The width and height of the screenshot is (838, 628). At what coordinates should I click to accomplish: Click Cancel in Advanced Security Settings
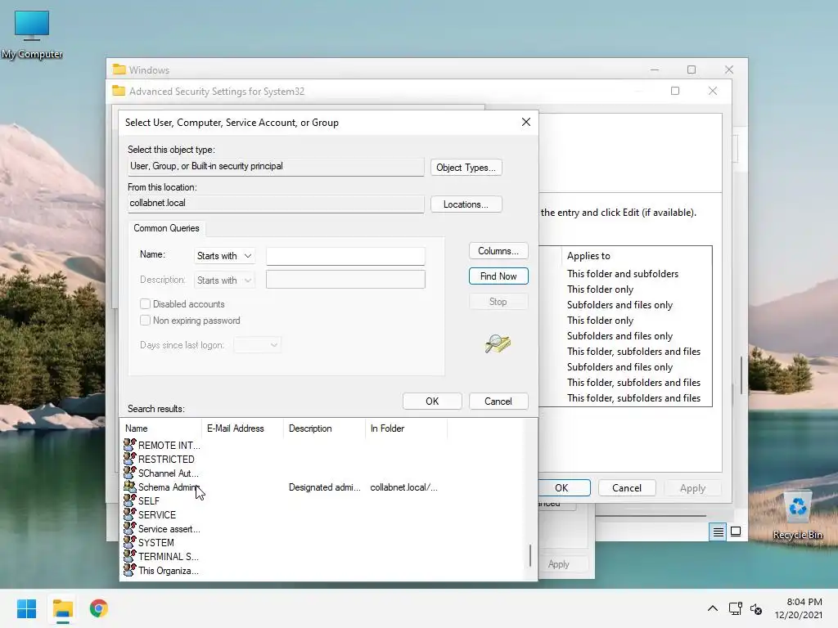[626, 487]
